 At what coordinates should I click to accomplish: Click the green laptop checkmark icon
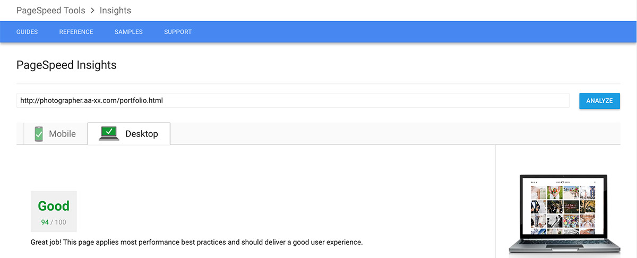point(109,133)
